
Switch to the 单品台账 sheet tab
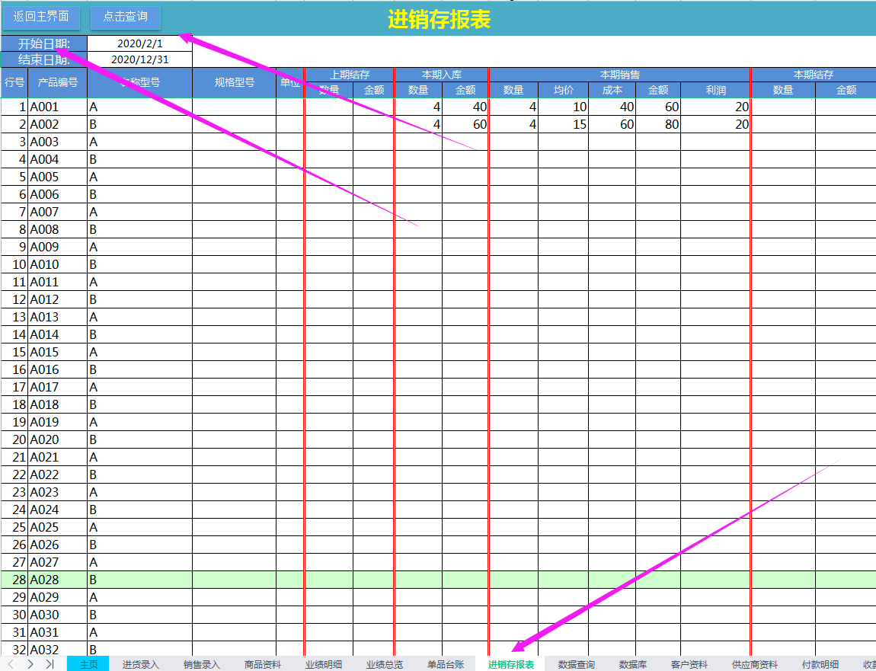click(446, 664)
